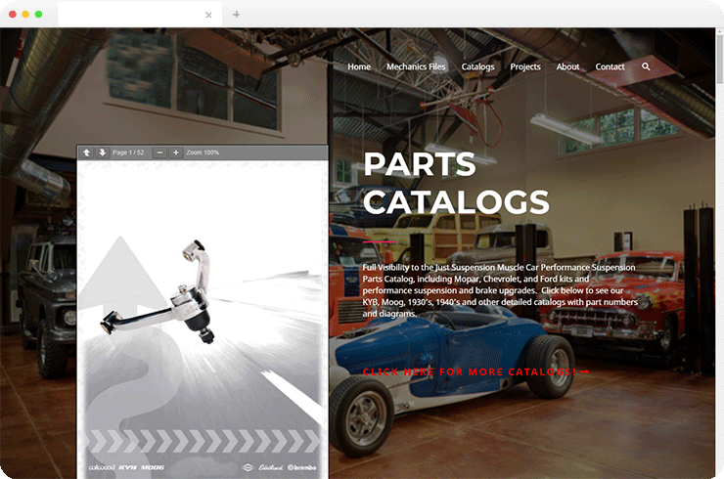The width and height of the screenshot is (724, 479).
Task: Click the arrow after more catalogs link
Action: click(584, 371)
